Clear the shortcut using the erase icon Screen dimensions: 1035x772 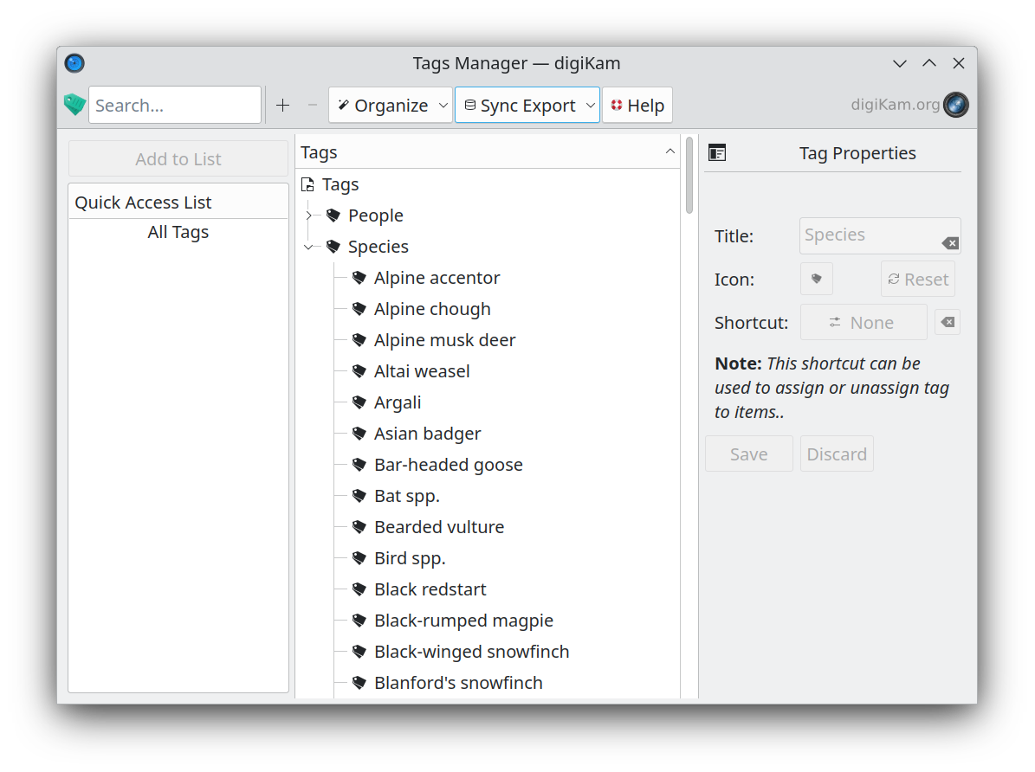point(948,323)
